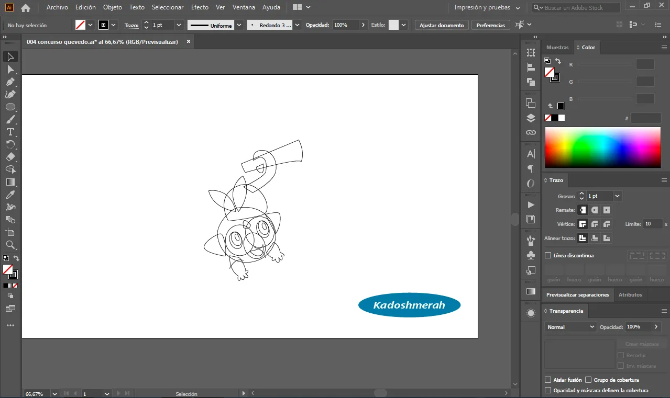Open the Trazo panel options menu

tap(664, 180)
